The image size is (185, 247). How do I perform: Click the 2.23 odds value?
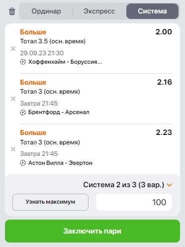tap(164, 132)
